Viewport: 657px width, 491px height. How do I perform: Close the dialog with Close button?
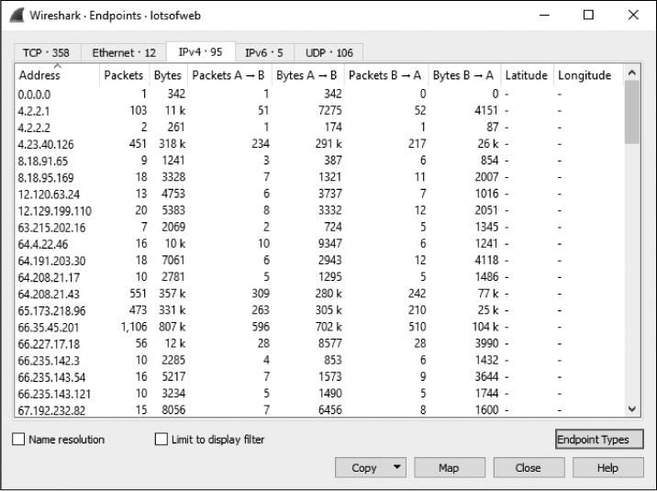coord(529,467)
